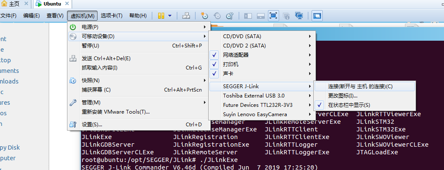Image resolution: width=444 pixels, height=170 pixels.
Task: Expand Suyin Lenovo EasyCamera submenu
Action: 262,114
